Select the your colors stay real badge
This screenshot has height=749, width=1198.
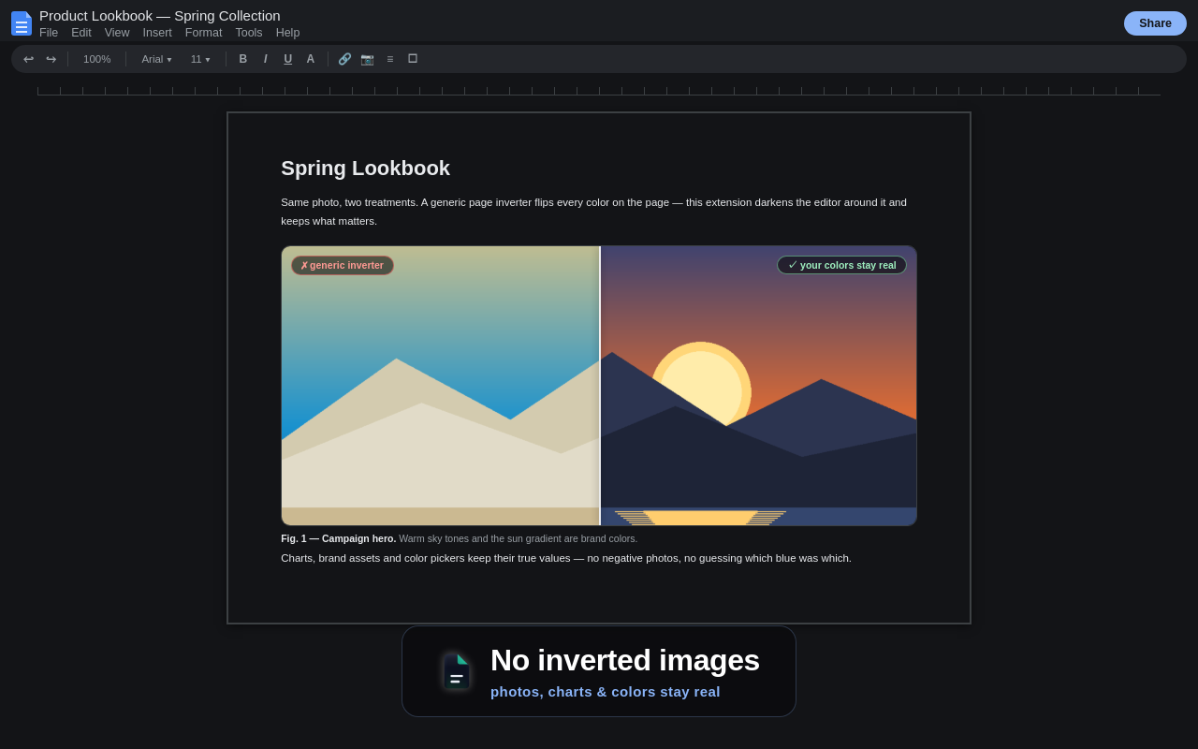[842, 265]
